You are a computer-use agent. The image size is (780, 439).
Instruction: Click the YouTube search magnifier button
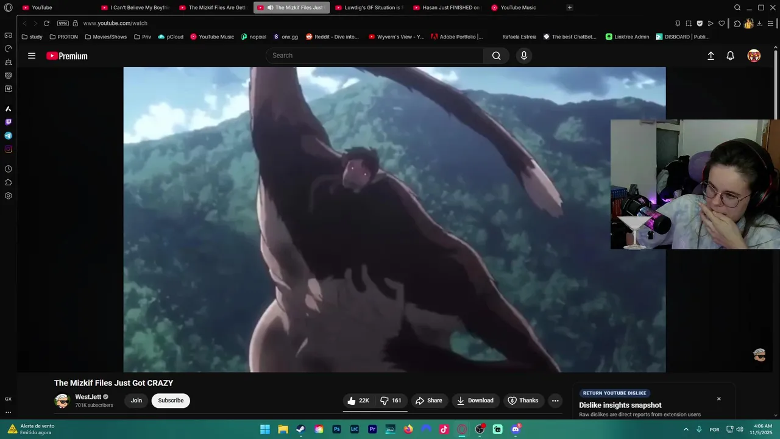click(x=496, y=55)
